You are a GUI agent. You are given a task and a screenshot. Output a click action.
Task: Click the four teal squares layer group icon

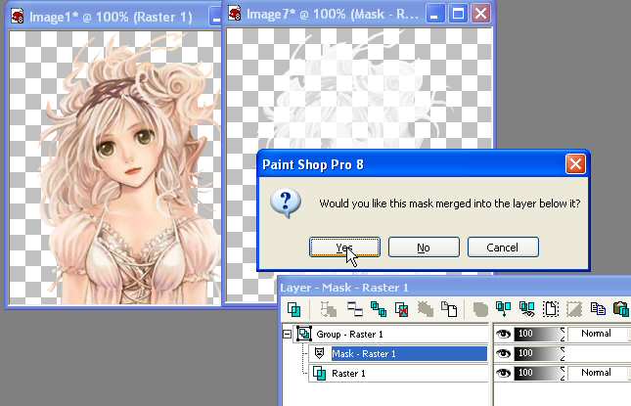(379, 309)
